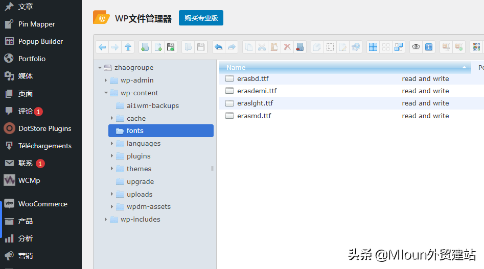
Task: Go to parent folder with up arrow
Action: pyautogui.click(x=128, y=47)
